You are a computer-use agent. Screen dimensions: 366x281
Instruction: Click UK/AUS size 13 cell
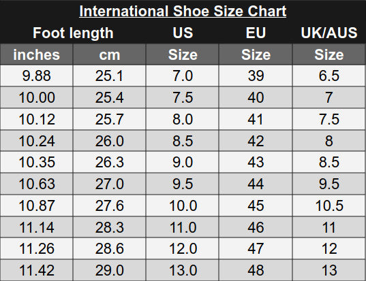329,270
